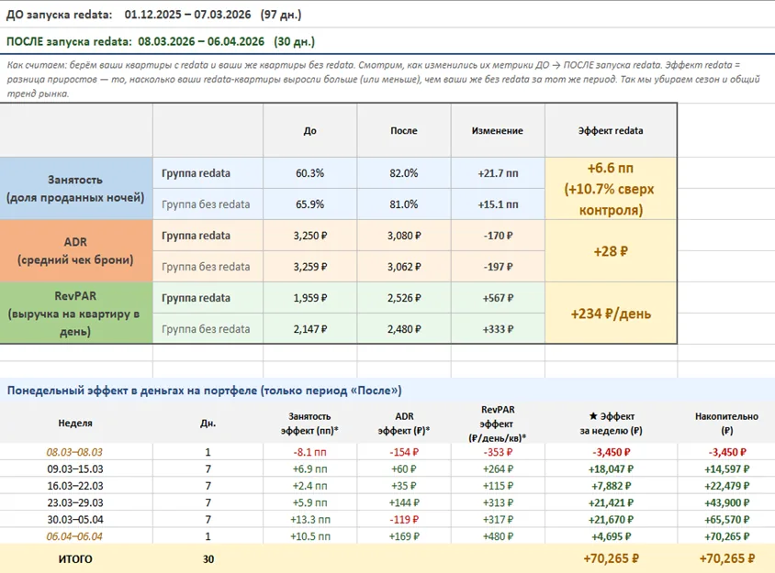Image resolution: width=775 pixels, height=573 pixels.
Task: Select the 'Эффект redata' column header cell
Action: click(611, 131)
